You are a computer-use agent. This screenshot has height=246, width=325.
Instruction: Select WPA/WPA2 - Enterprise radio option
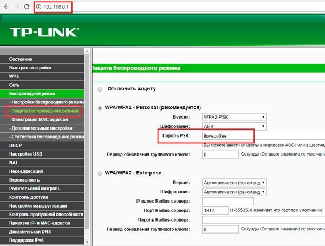coord(99,173)
